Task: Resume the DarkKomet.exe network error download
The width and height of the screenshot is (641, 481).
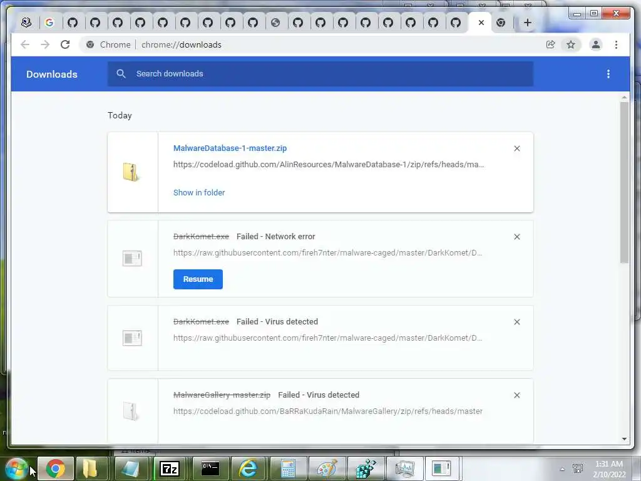Action: coord(198,279)
